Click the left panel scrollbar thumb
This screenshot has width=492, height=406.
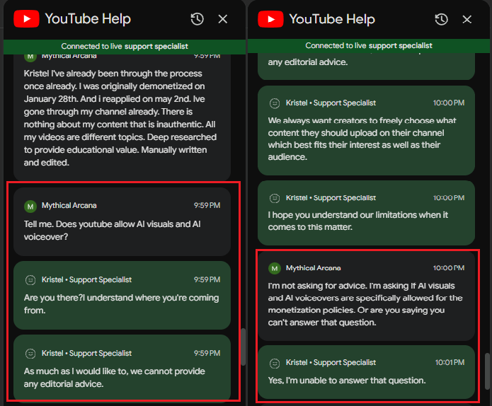coord(243,347)
